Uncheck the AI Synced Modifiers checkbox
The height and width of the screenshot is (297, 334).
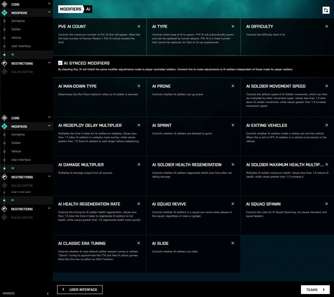(60, 63)
